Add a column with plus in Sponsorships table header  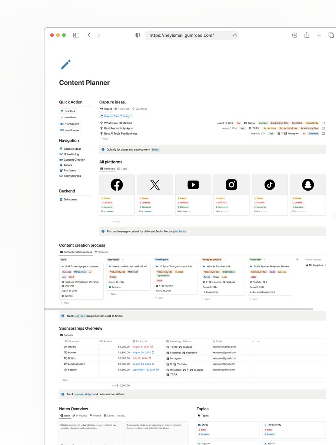click(253, 341)
